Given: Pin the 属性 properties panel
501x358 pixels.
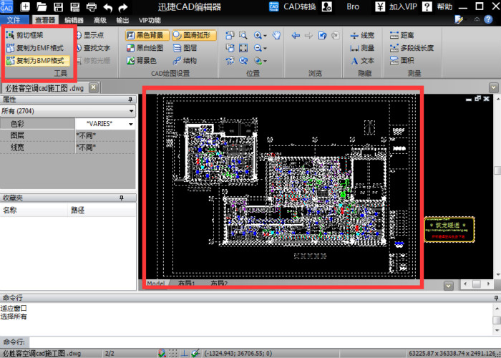Looking at the screenshot, I should (130, 100).
